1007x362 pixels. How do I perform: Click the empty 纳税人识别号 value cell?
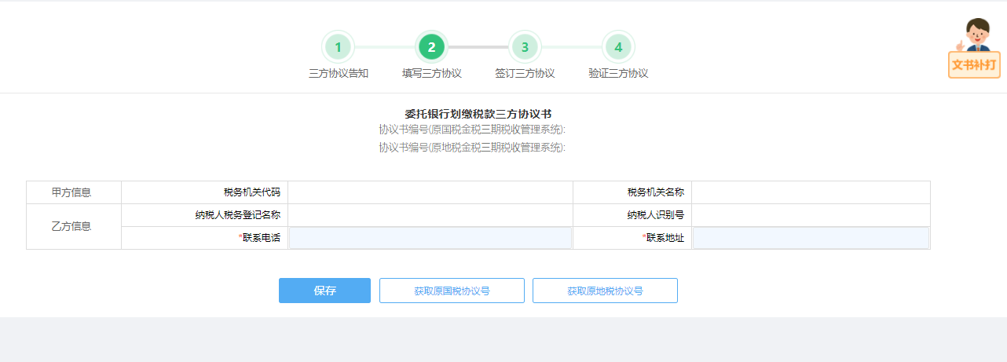pos(811,215)
